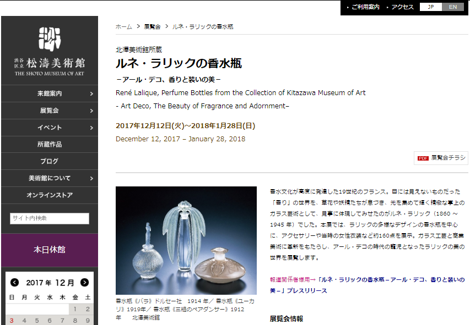The image size is (470, 325).
Task: Select December 8 on the calendar
Action: pos(75,321)
